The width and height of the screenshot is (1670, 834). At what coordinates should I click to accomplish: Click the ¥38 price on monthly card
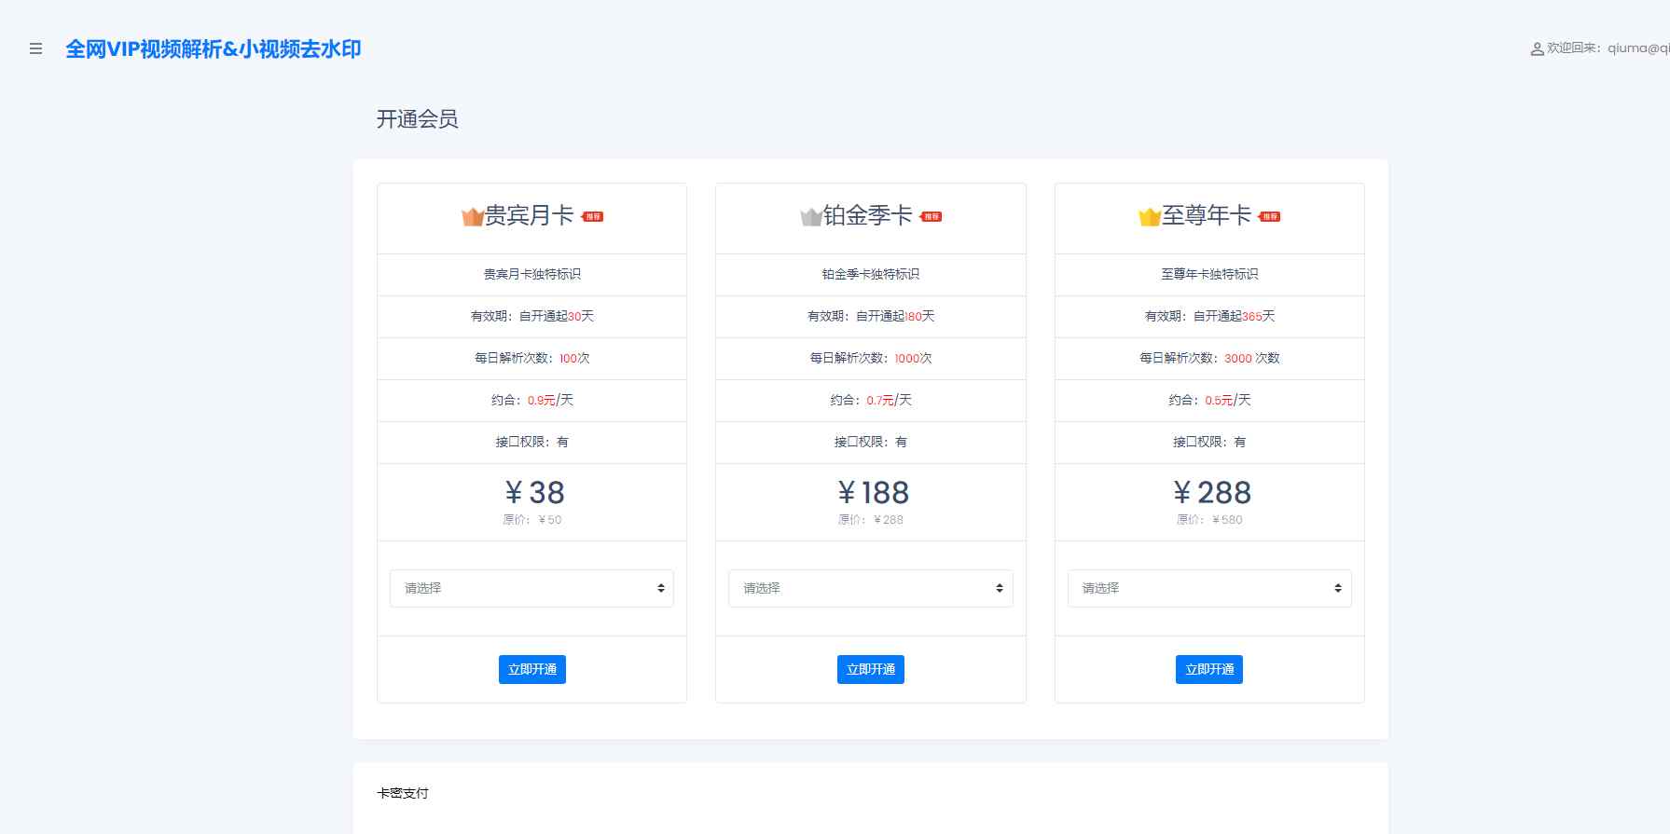coord(534,492)
